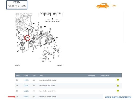The height and width of the screenshot is (100, 133).
Task: Click part label 73 in diagram
Action: pos(51,29)
